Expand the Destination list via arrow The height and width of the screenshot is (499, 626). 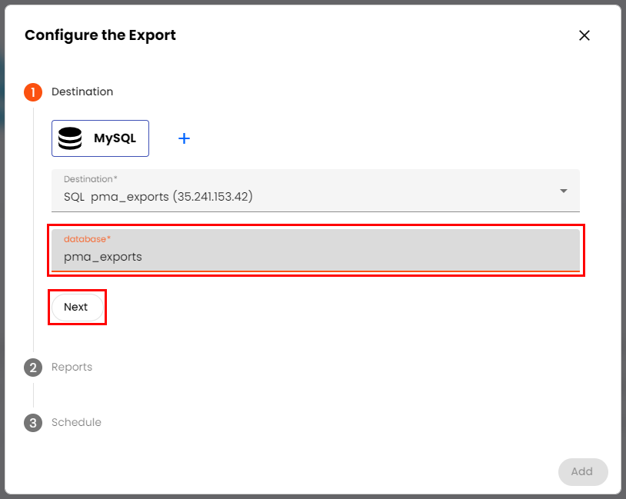coord(564,191)
